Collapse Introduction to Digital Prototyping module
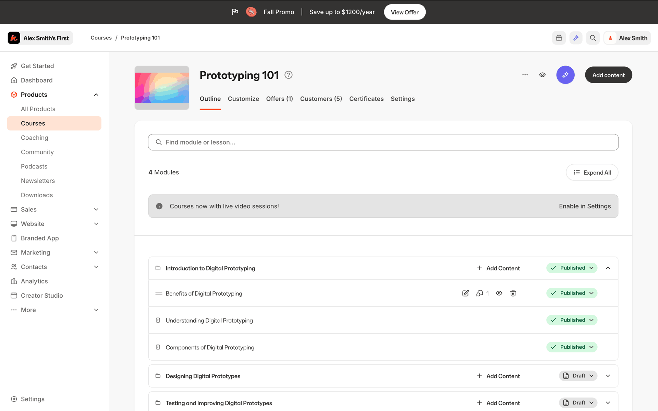This screenshot has width=658, height=411. [608, 268]
